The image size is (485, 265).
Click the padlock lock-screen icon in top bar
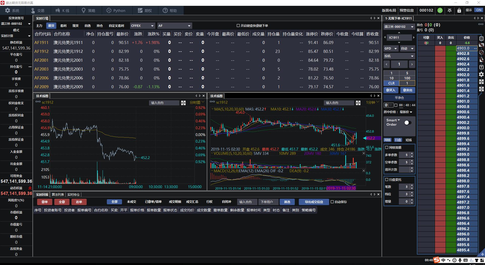click(x=459, y=10)
